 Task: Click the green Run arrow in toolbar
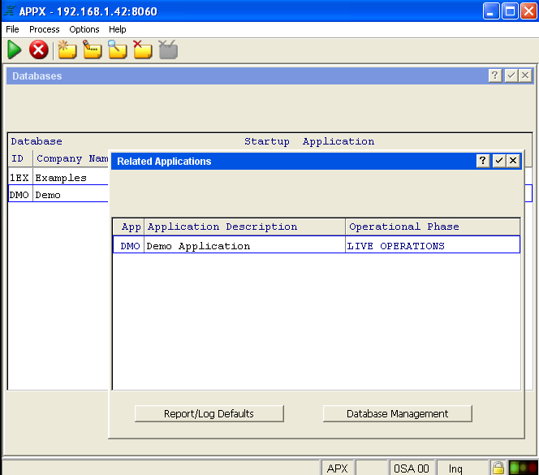tap(15, 50)
